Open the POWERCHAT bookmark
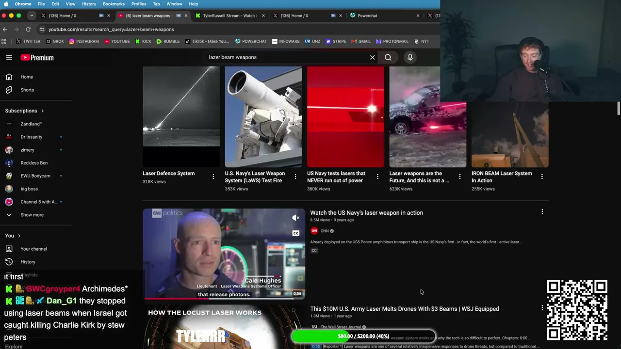621x349 pixels. (x=251, y=41)
